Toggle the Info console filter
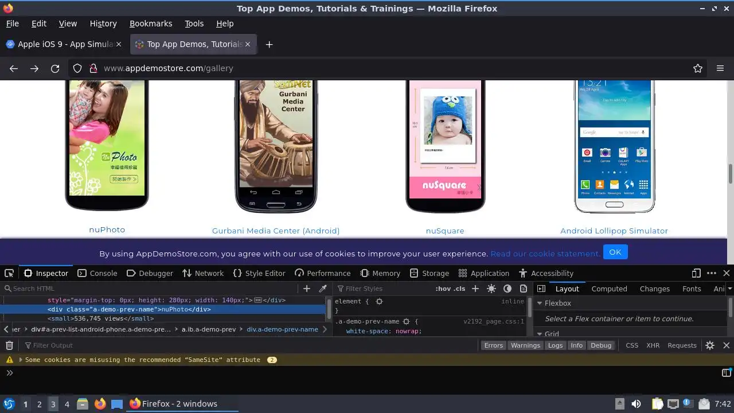This screenshot has width=734, height=413. click(576, 345)
